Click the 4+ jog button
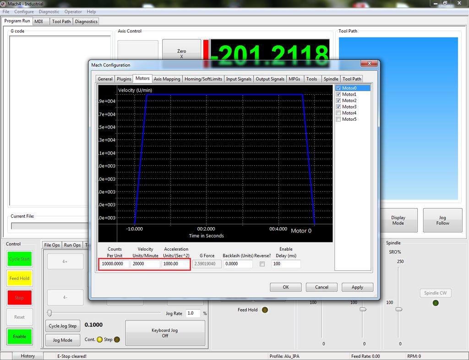Viewport: 469px width, 360px height. tap(65, 262)
